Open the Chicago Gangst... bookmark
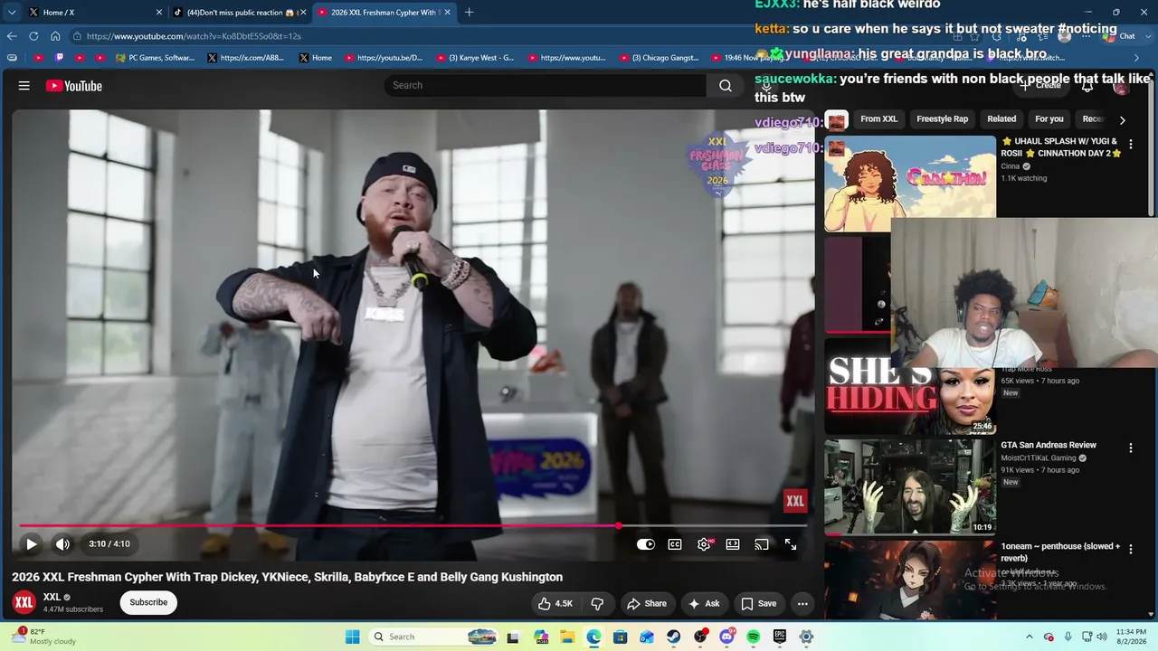1158x651 pixels. pos(659,58)
